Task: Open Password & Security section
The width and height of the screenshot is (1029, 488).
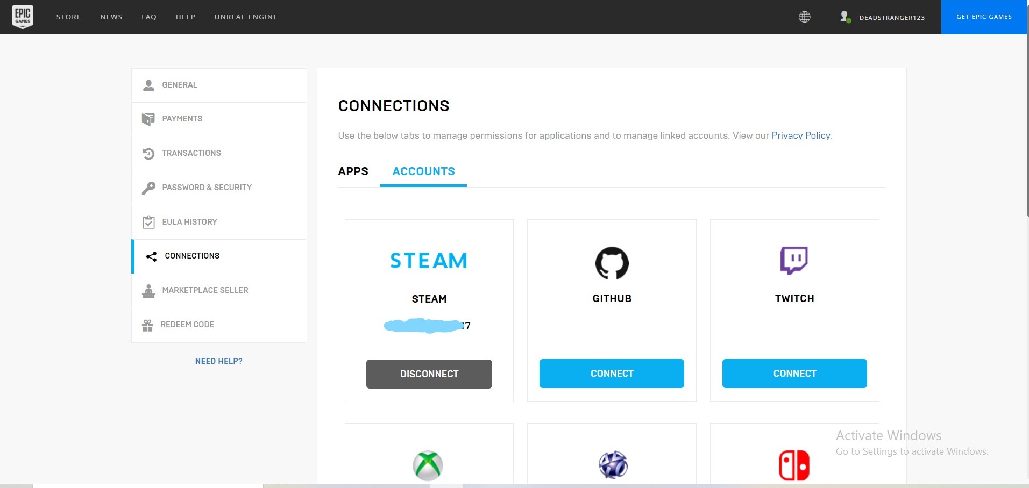Action: click(218, 188)
